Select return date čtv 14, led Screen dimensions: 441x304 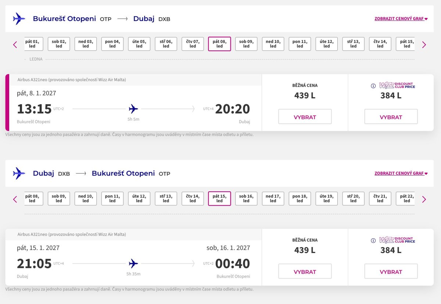[x=193, y=199]
